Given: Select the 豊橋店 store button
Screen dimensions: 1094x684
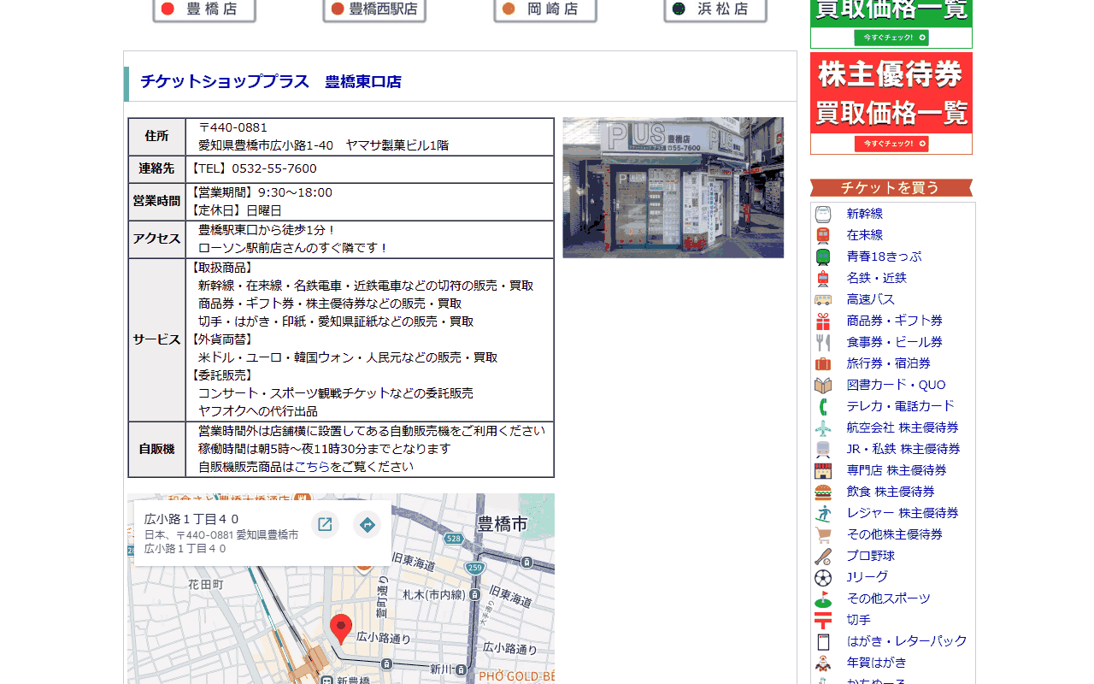Looking at the screenshot, I should 204,10.
